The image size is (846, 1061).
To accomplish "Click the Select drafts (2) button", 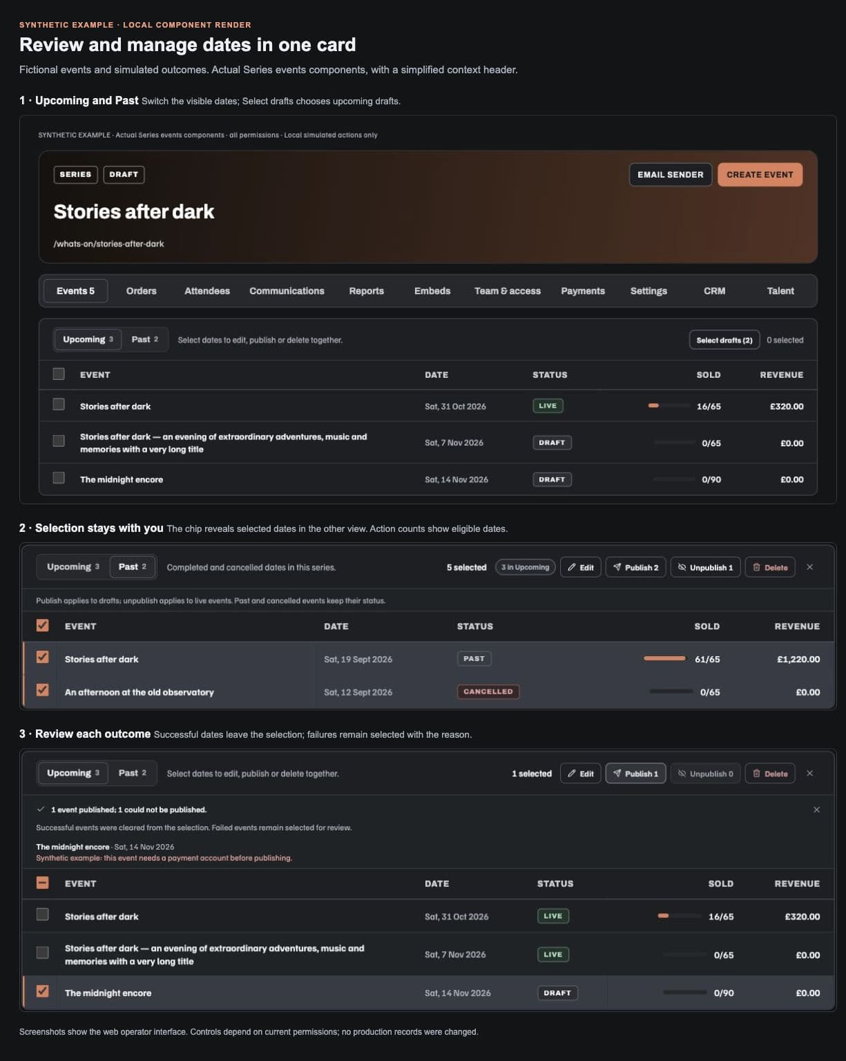I will (724, 340).
